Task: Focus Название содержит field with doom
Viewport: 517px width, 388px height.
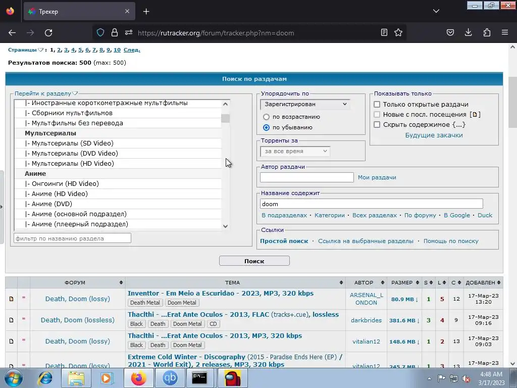Action: pyautogui.click(x=371, y=204)
